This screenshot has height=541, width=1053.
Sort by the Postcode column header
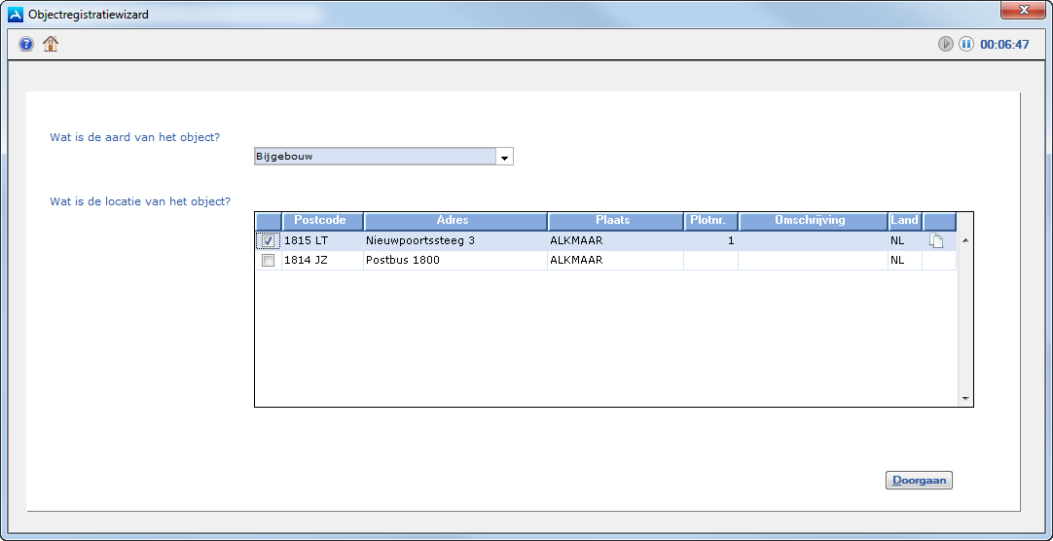click(321, 221)
